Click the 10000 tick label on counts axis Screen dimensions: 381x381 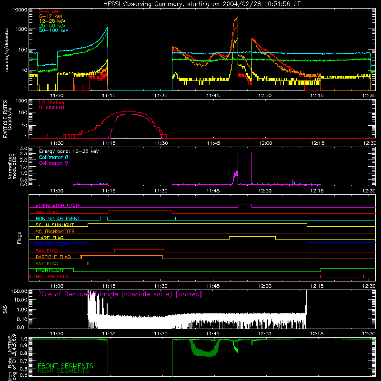(20, 10)
